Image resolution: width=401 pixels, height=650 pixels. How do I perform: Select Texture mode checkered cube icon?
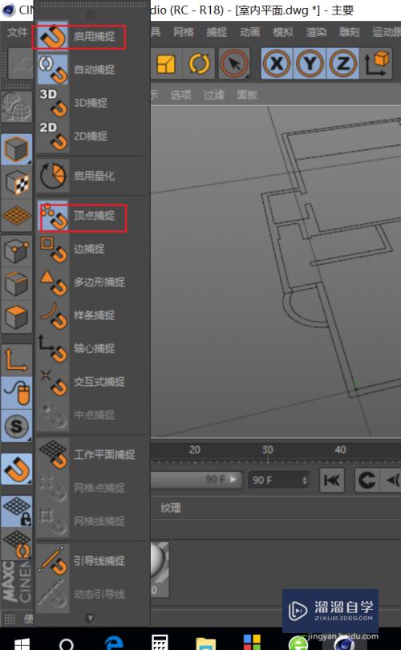[x=17, y=182]
